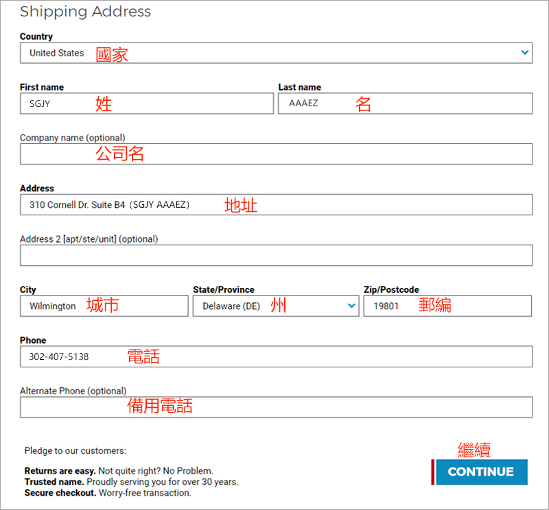Select the Address field with 310 Cornell Dr.
Image resolution: width=549 pixels, height=510 pixels.
coord(276,205)
